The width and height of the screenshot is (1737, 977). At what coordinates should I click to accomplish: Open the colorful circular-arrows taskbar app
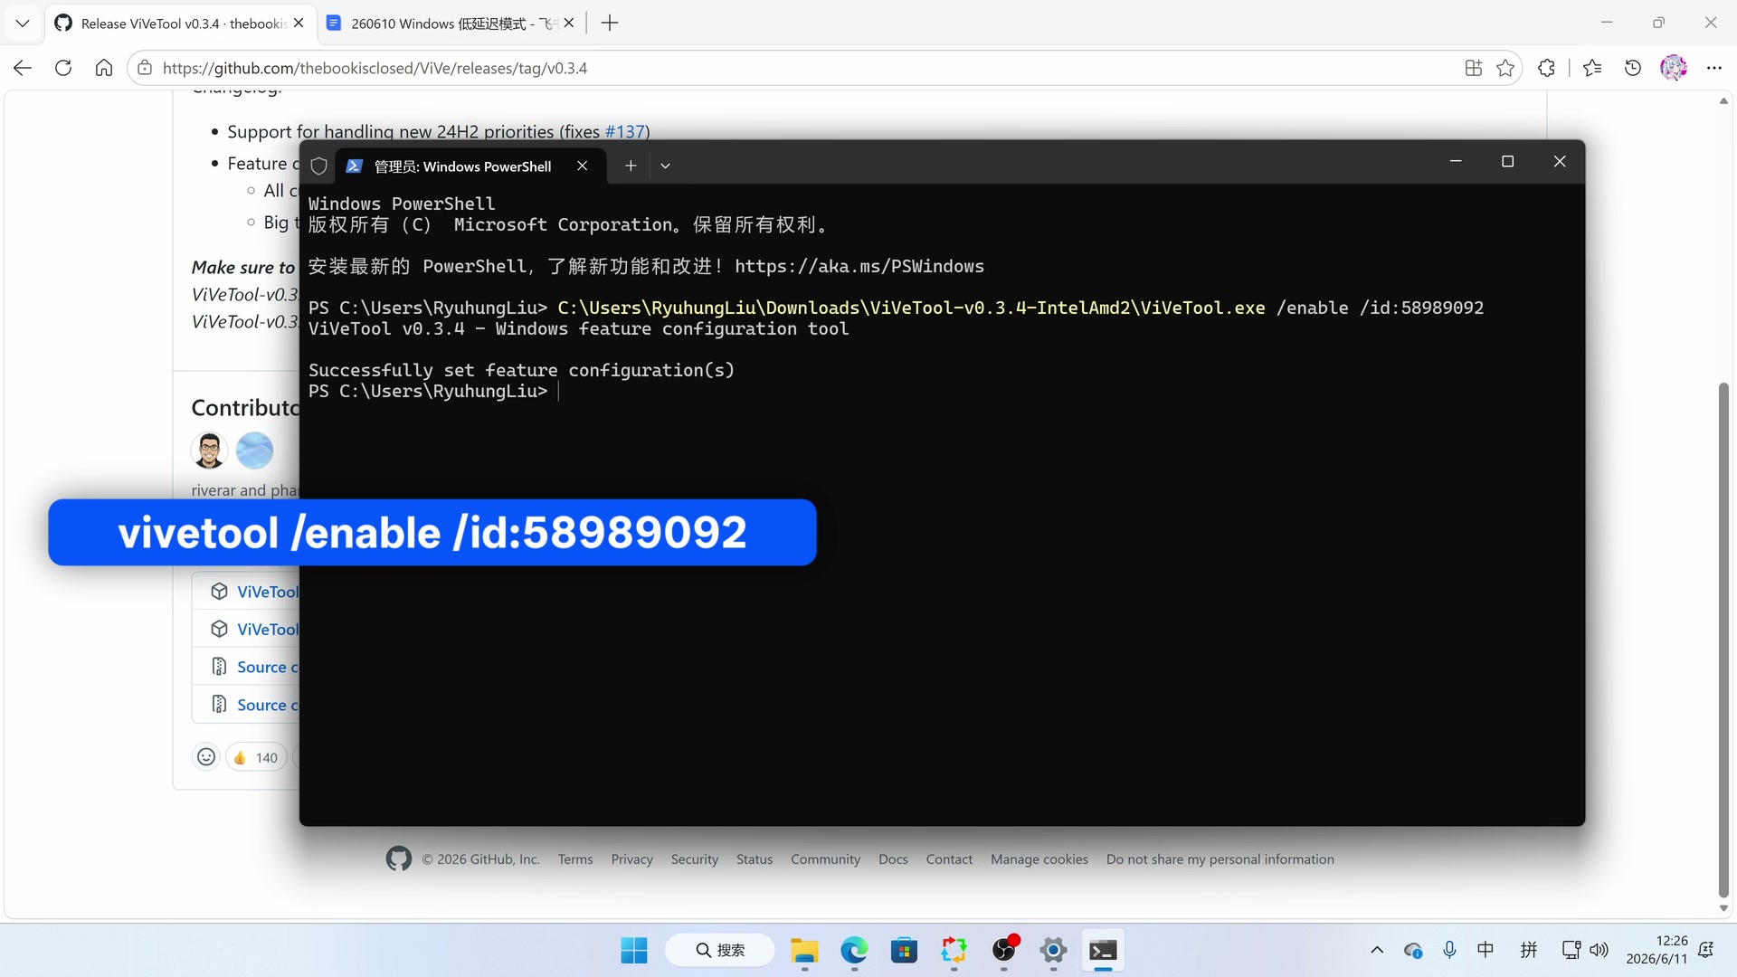click(x=954, y=951)
